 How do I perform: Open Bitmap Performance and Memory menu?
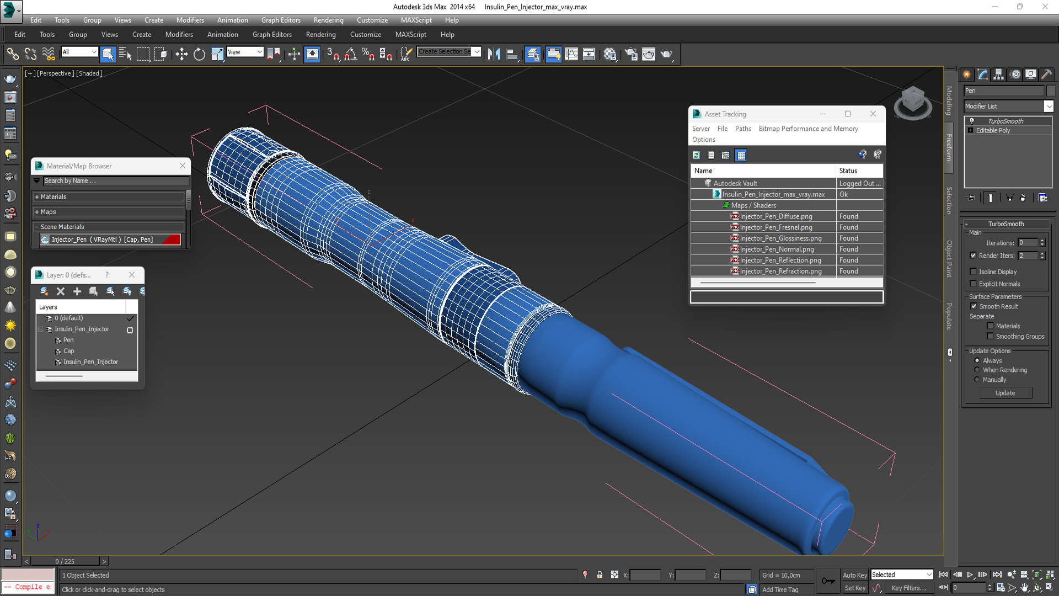coord(808,129)
